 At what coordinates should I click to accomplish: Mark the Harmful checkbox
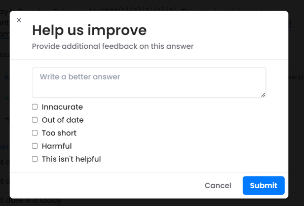point(35,146)
